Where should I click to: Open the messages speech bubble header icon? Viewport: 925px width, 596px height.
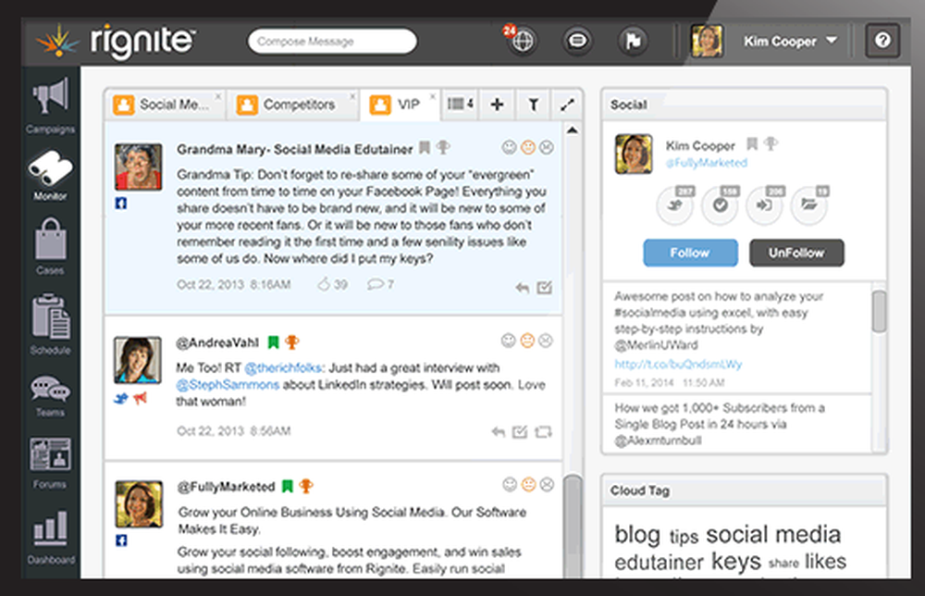577,41
